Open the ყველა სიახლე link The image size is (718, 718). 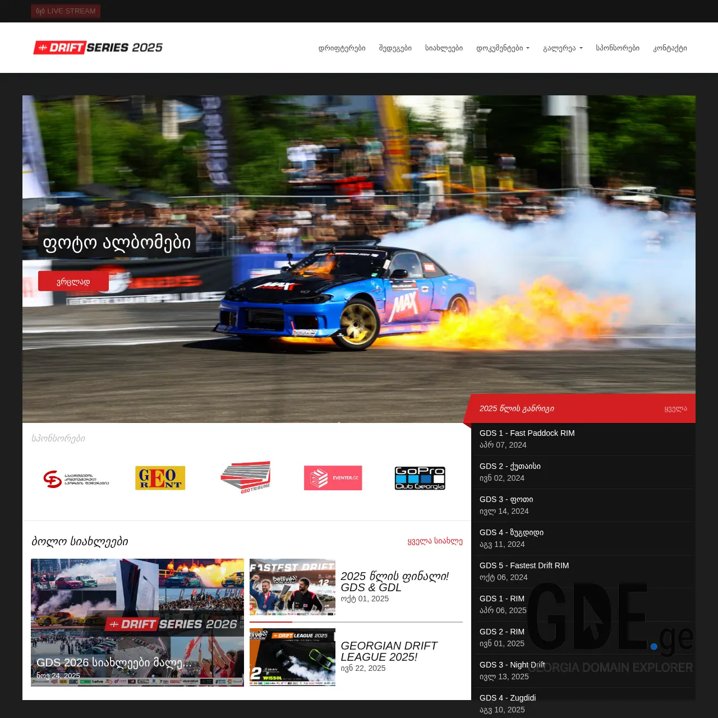coord(435,541)
